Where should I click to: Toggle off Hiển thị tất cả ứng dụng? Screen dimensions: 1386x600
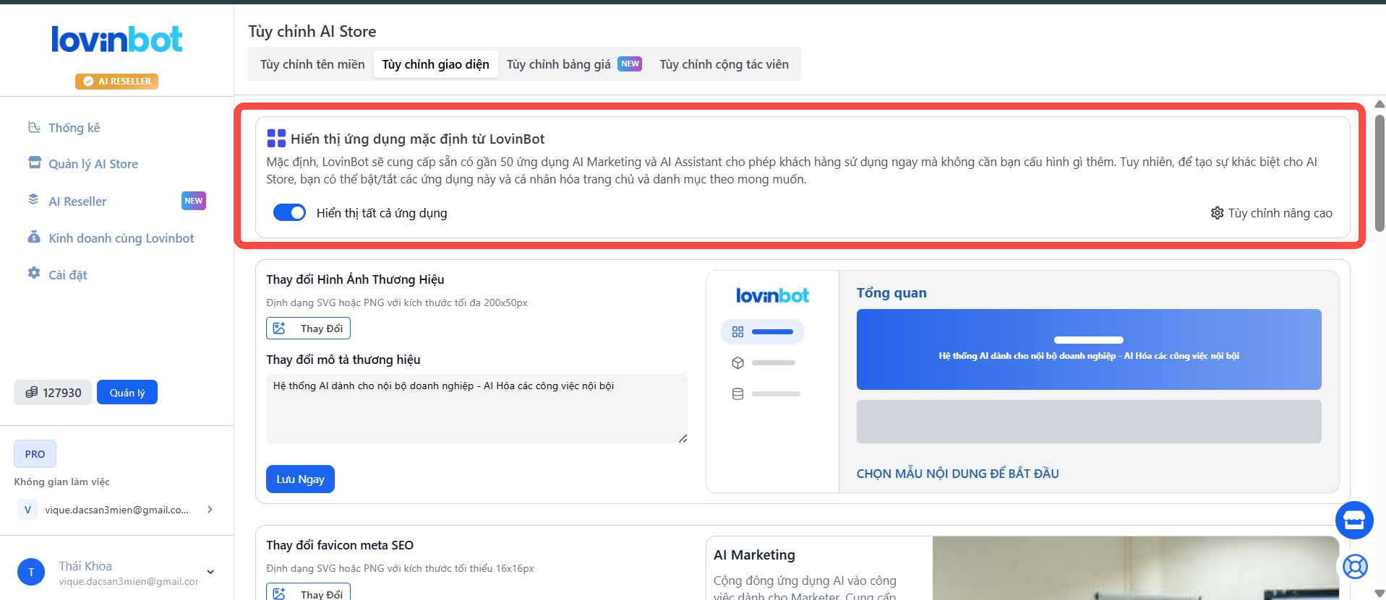[x=289, y=212]
